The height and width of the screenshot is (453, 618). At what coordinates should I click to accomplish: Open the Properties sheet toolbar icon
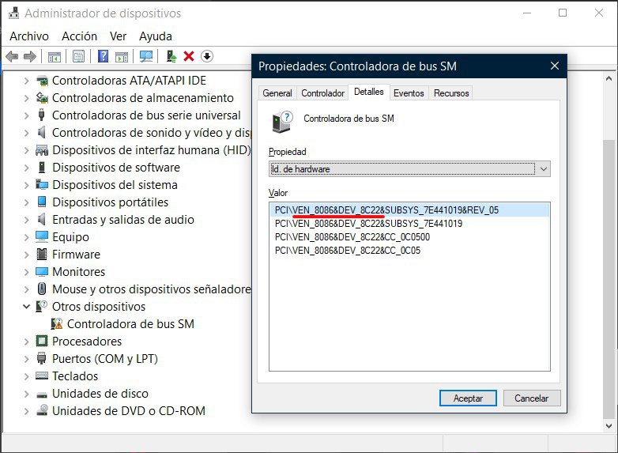(78, 56)
